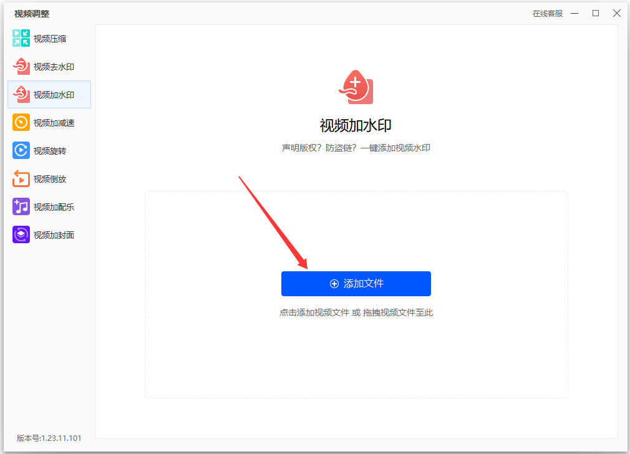Choose the 视频旋转 rotate icon
The image size is (630, 454).
pos(21,151)
